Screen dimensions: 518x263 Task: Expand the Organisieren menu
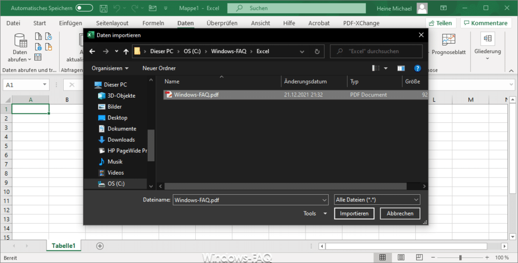coord(110,68)
